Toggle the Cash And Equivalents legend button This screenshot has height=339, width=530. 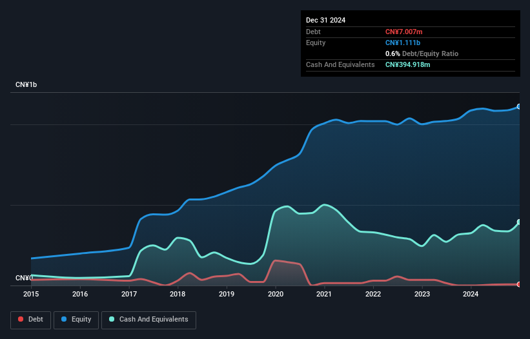[x=148, y=320]
